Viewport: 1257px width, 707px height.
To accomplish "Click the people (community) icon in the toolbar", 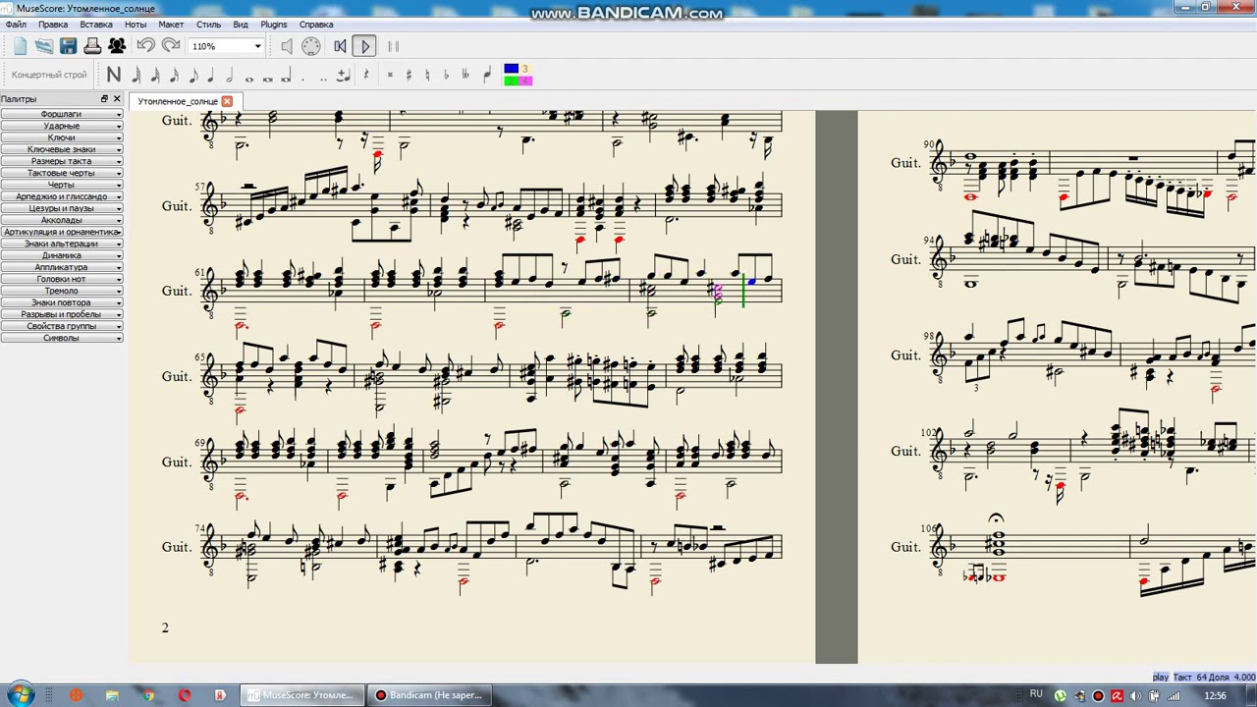I will [x=117, y=46].
